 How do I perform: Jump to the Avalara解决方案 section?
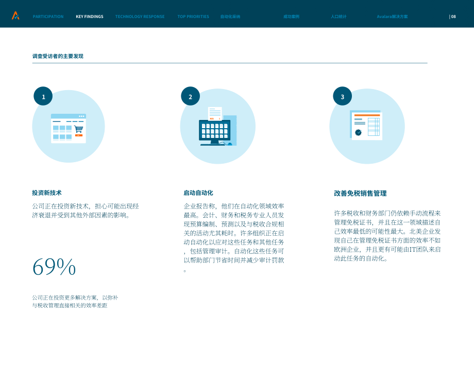click(392, 16)
